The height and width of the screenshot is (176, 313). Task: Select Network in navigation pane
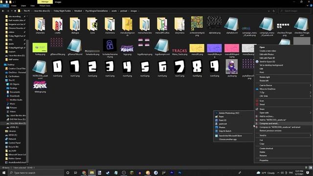pos(12,139)
